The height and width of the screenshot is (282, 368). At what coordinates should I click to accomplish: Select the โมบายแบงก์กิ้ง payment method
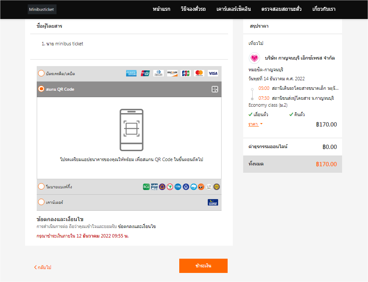(x=41, y=187)
